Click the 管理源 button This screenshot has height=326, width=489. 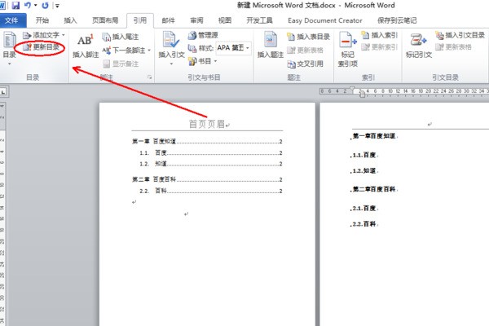(x=203, y=35)
